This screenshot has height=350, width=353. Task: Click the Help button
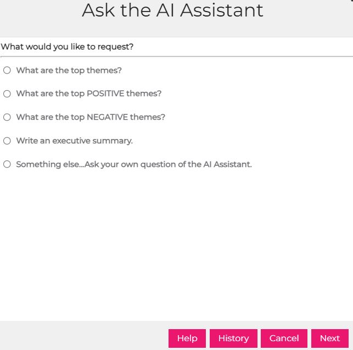(187, 338)
